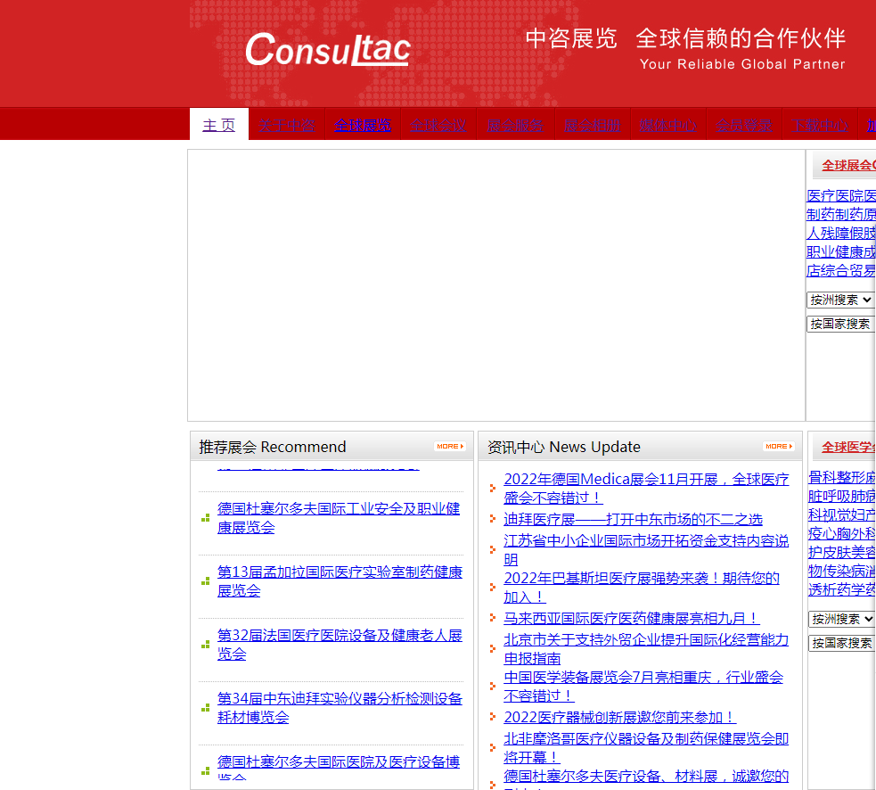876x790 pixels.
Task: Open 马来西亚国际医疗医药健康展 news link
Action: click(631, 618)
